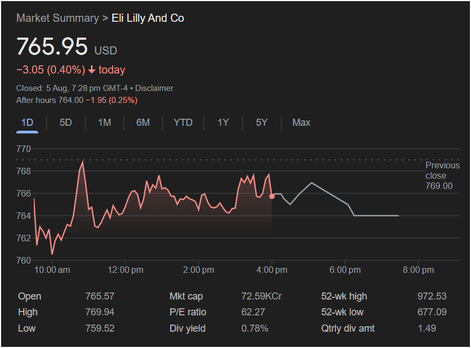Select the 1D time range tab
The image size is (471, 348).
click(27, 123)
